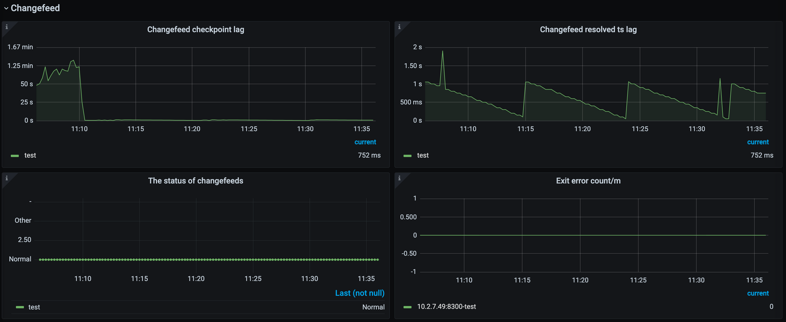Sort Exit error count legend by current
Screen dimensions: 786x322
point(758,293)
